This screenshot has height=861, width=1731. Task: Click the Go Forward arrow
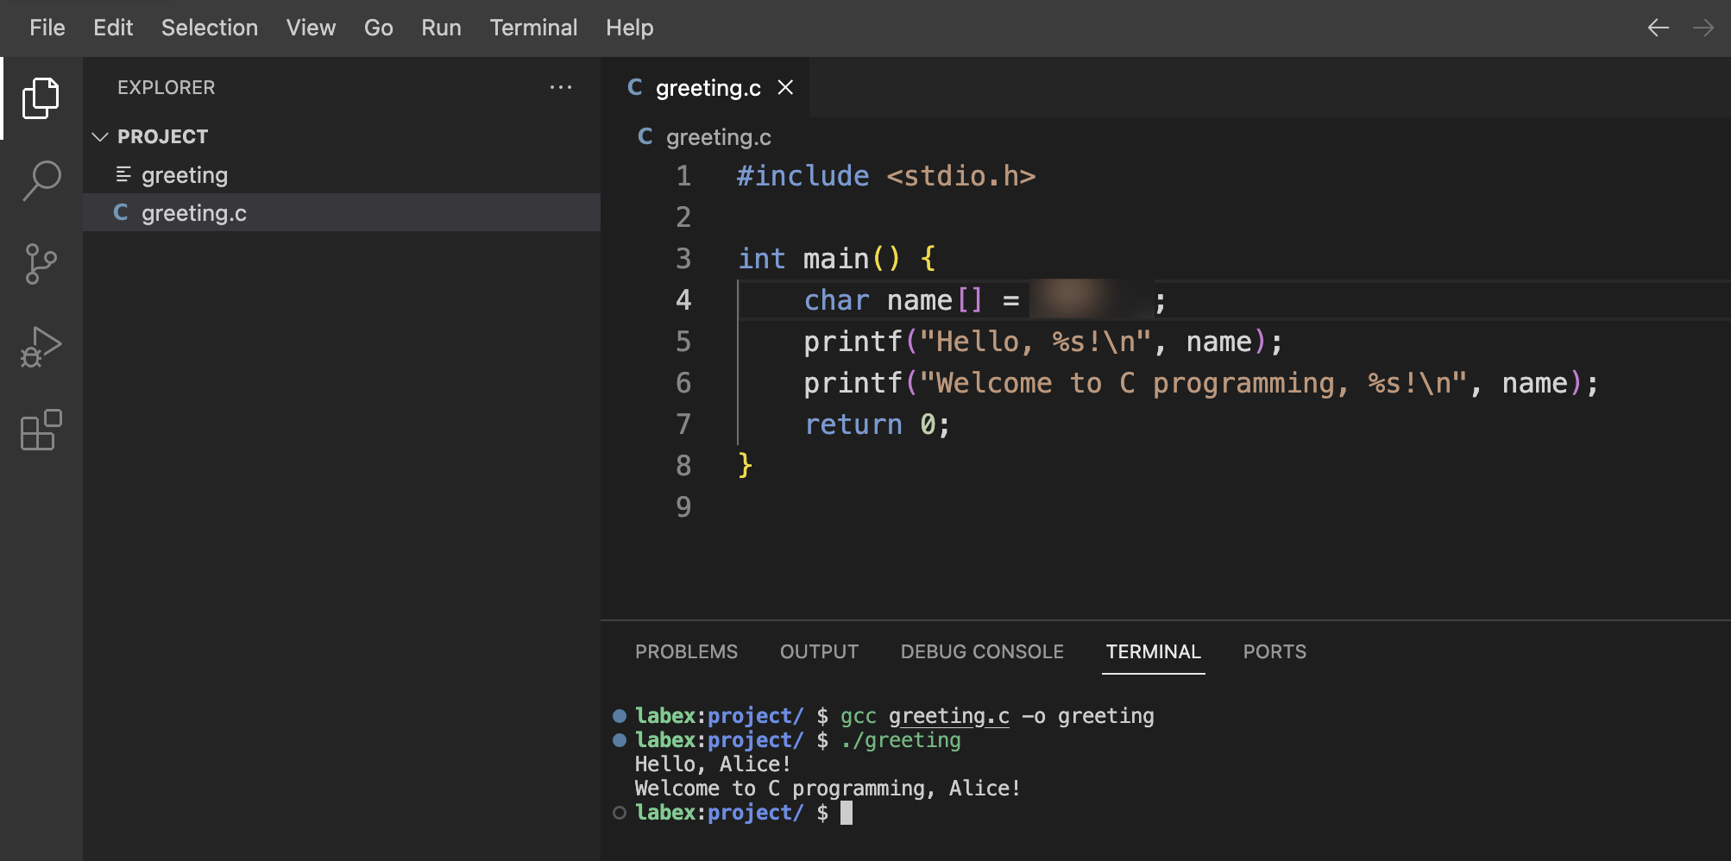pyautogui.click(x=1703, y=28)
